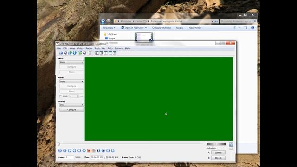Click the Explorer help question mark icon
297x167 pixels.
252,28
